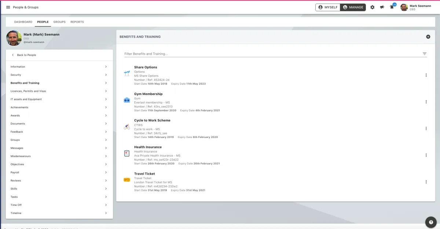Open IT assets and Equipment
Viewport: 440px width, 229px height.
pyautogui.click(x=59, y=99)
